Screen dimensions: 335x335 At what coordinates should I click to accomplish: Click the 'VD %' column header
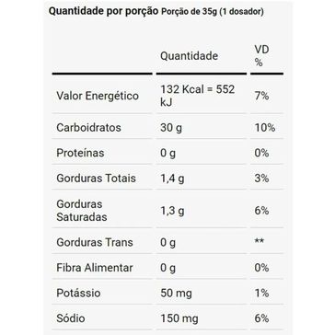261,56
